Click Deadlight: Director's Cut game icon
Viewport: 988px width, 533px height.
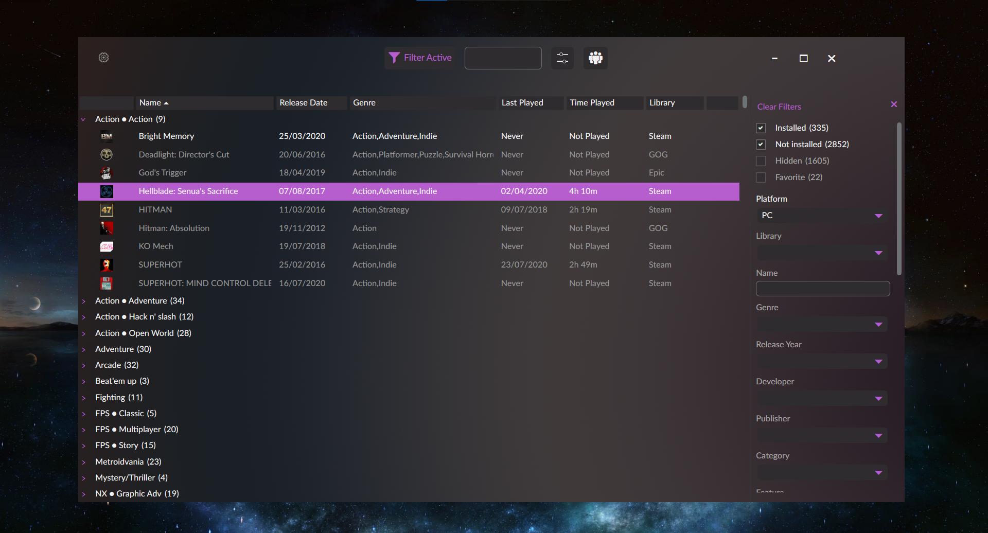(107, 154)
